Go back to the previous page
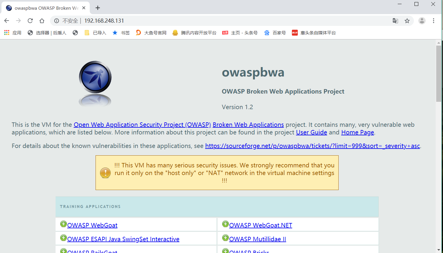 coord(7,21)
